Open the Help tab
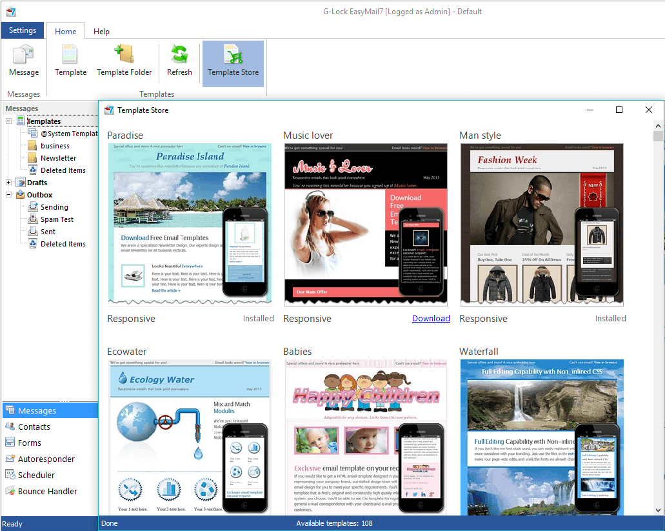 101,31
